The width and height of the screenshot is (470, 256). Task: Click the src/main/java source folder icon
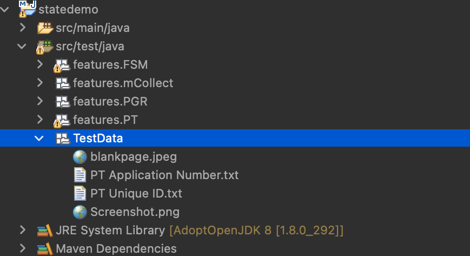[45, 28]
